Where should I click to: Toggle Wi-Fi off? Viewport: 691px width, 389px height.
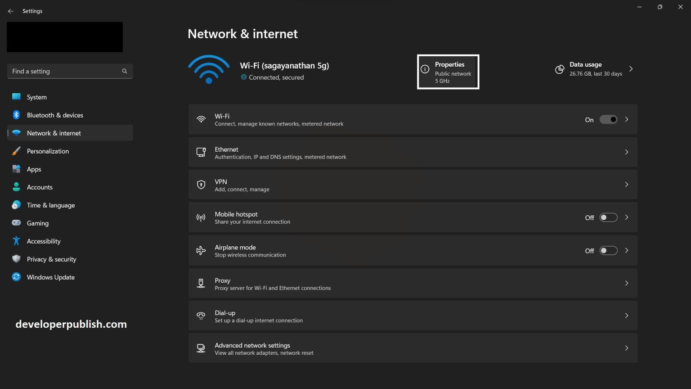[x=608, y=119]
